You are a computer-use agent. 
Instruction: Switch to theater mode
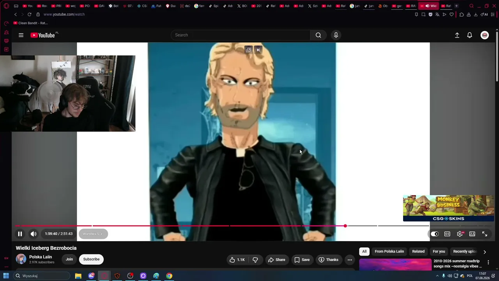point(472,234)
